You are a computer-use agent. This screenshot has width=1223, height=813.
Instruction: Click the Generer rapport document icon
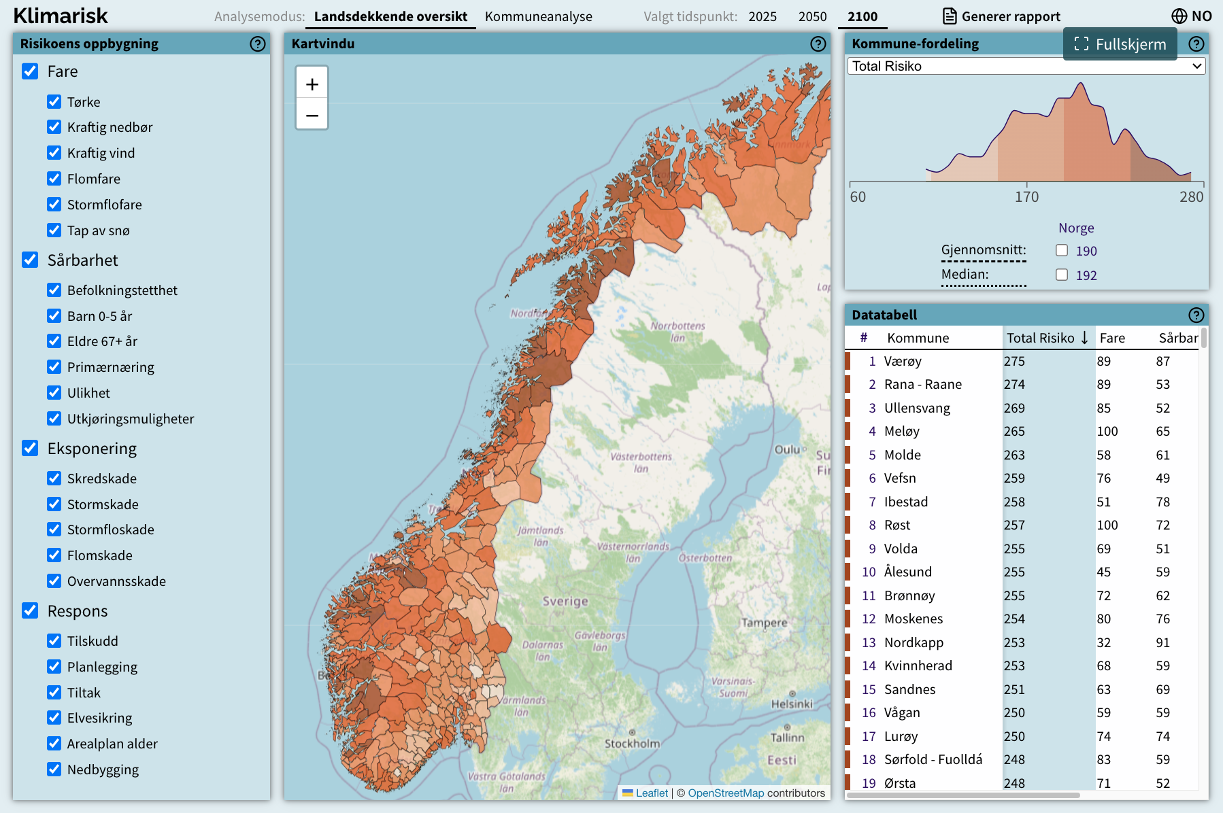pyautogui.click(x=949, y=16)
